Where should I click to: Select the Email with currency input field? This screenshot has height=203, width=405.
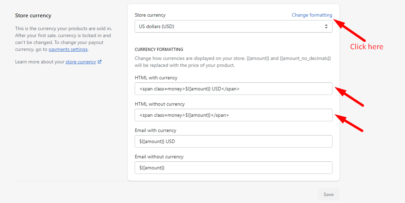click(233, 142)
